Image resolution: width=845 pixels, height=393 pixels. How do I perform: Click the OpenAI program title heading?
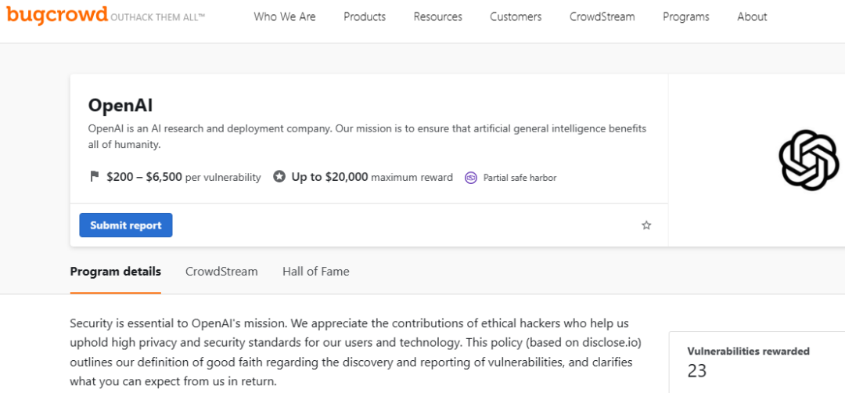coord(120,106)
